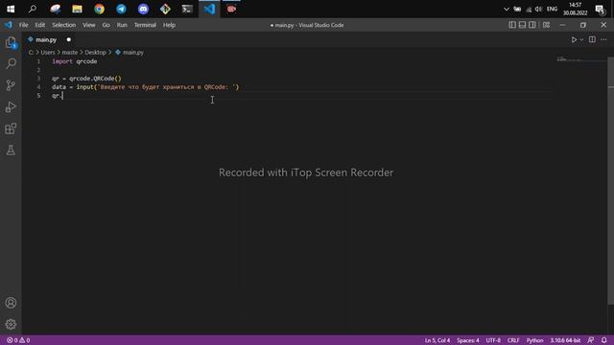Change encoding via UTF-8 status item
Viewport: 614px width, 345px height.
click(493, 340)
